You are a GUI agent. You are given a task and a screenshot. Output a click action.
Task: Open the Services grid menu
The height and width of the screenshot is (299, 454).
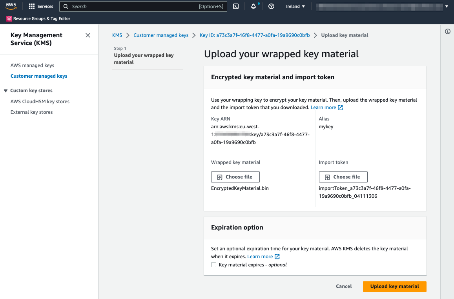32,6
